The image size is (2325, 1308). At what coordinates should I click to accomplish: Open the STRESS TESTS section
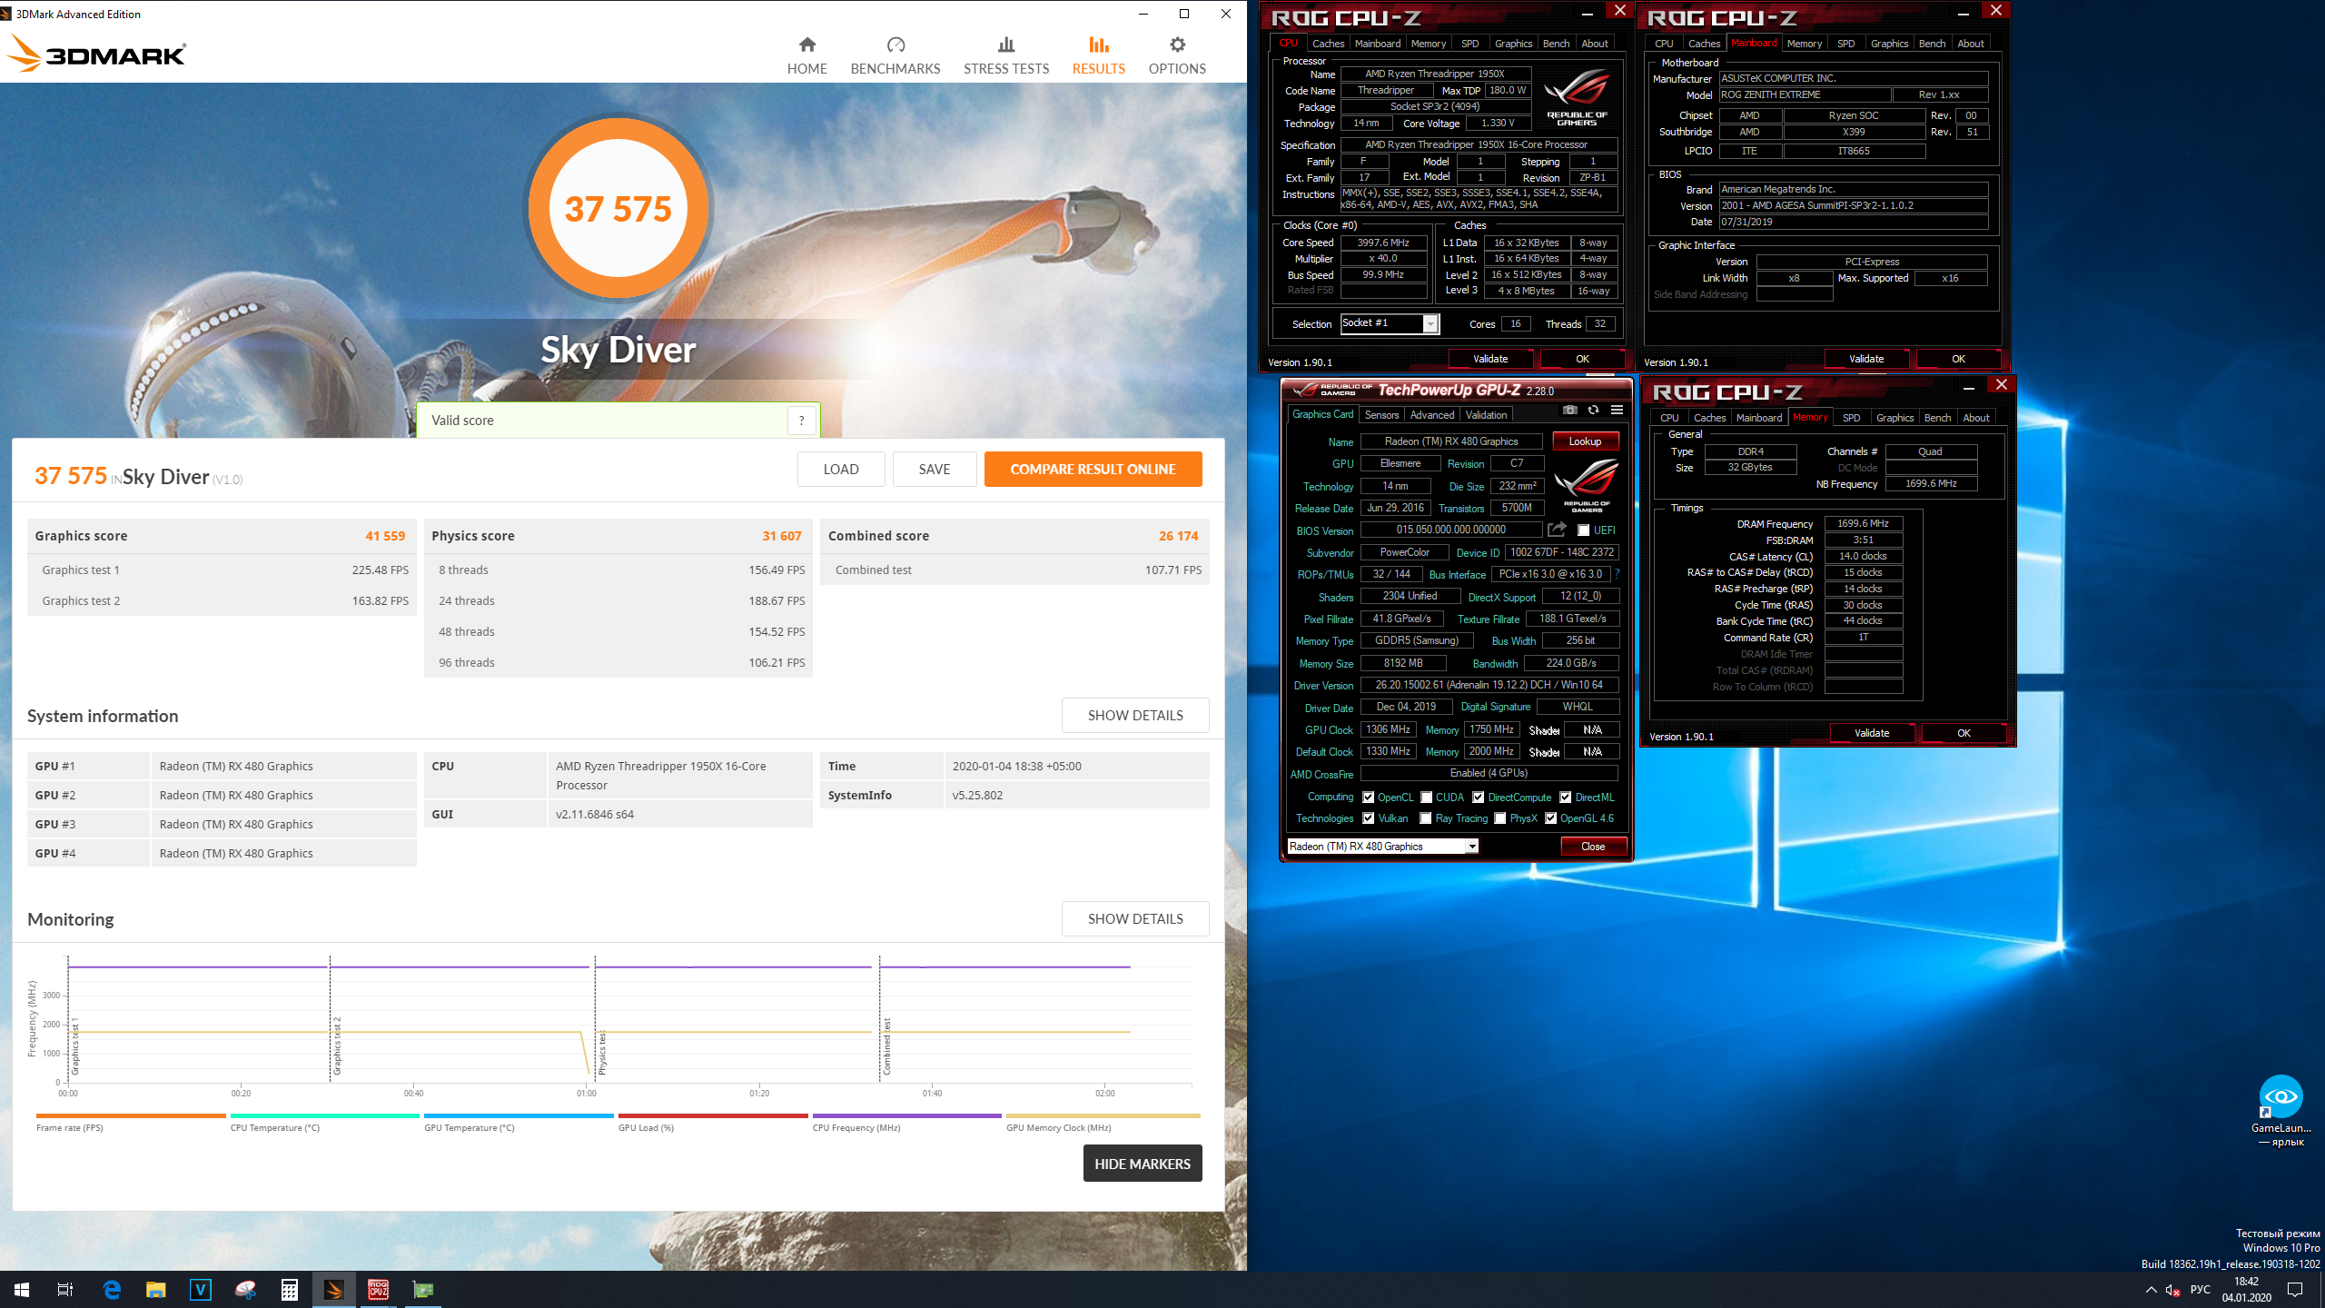pos(1006,56)
